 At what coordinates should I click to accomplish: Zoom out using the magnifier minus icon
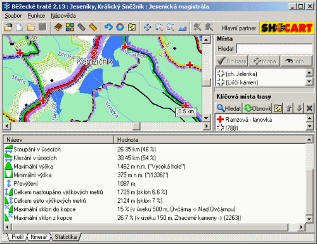[x=171, y=27]
